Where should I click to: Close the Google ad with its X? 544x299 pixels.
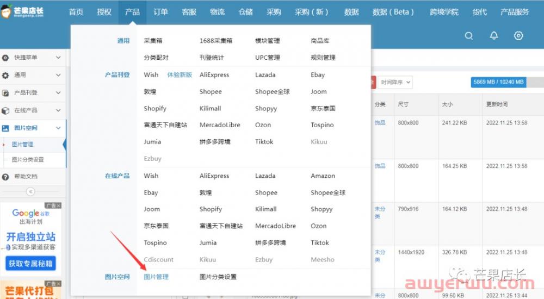point(59,205)
